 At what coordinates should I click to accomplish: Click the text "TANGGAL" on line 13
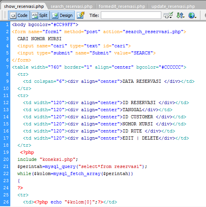click(132, 110)
